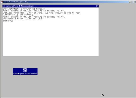Select the iconified morimoto@beta-2 window thumbnail
The height and width of the screenshot is (98, 136).
[25, 71]
